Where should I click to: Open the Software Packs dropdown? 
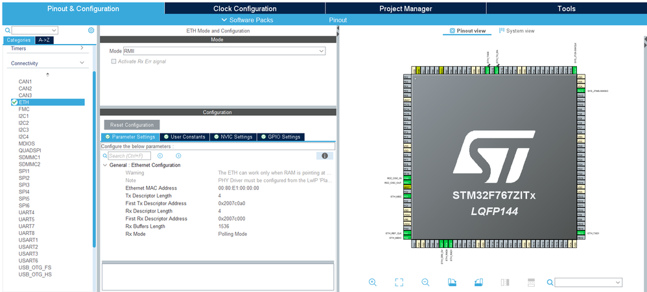(248, 20)
